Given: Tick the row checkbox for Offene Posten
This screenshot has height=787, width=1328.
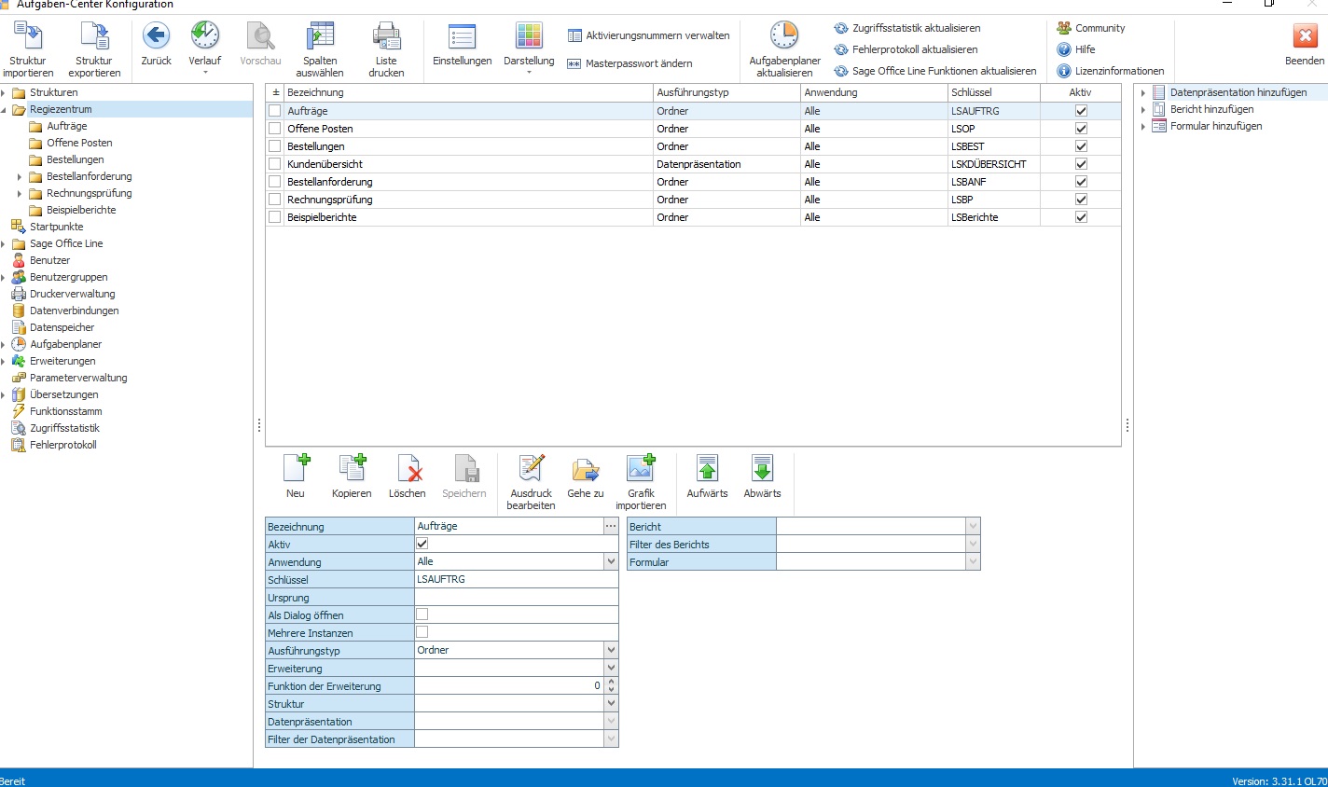Looking at the screenshot, I should (x=274, y=129).
